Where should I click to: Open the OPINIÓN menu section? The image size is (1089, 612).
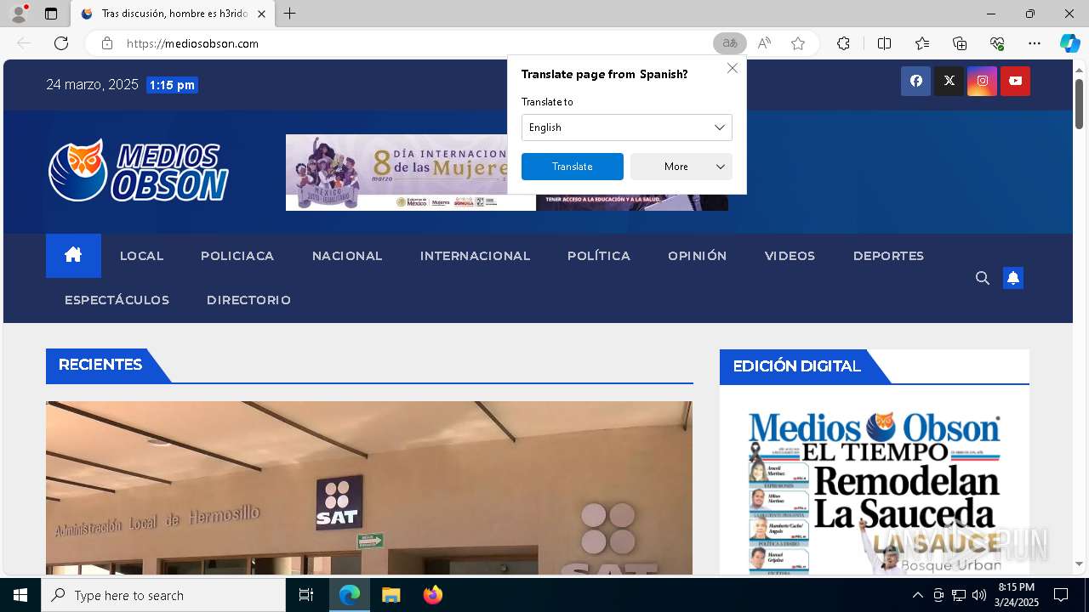[698, 256]
